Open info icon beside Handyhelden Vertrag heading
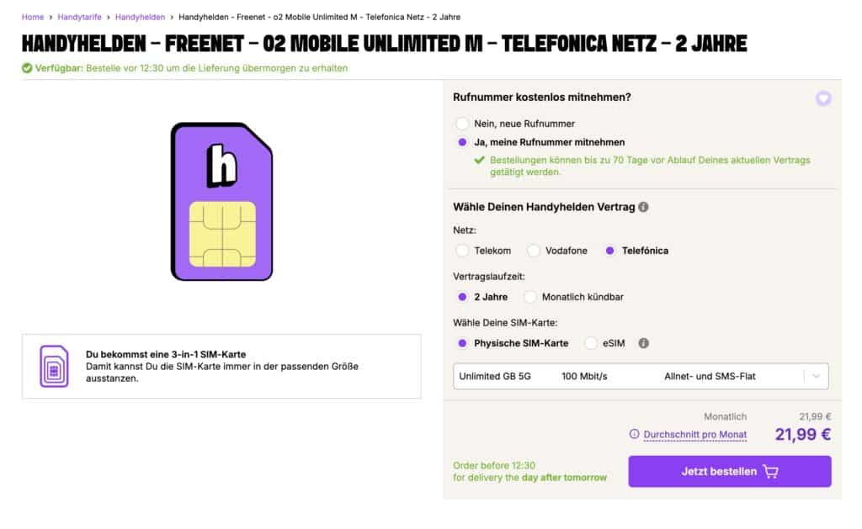The height and width of the screenshot is (529, 862). click(x=643, y=207)
